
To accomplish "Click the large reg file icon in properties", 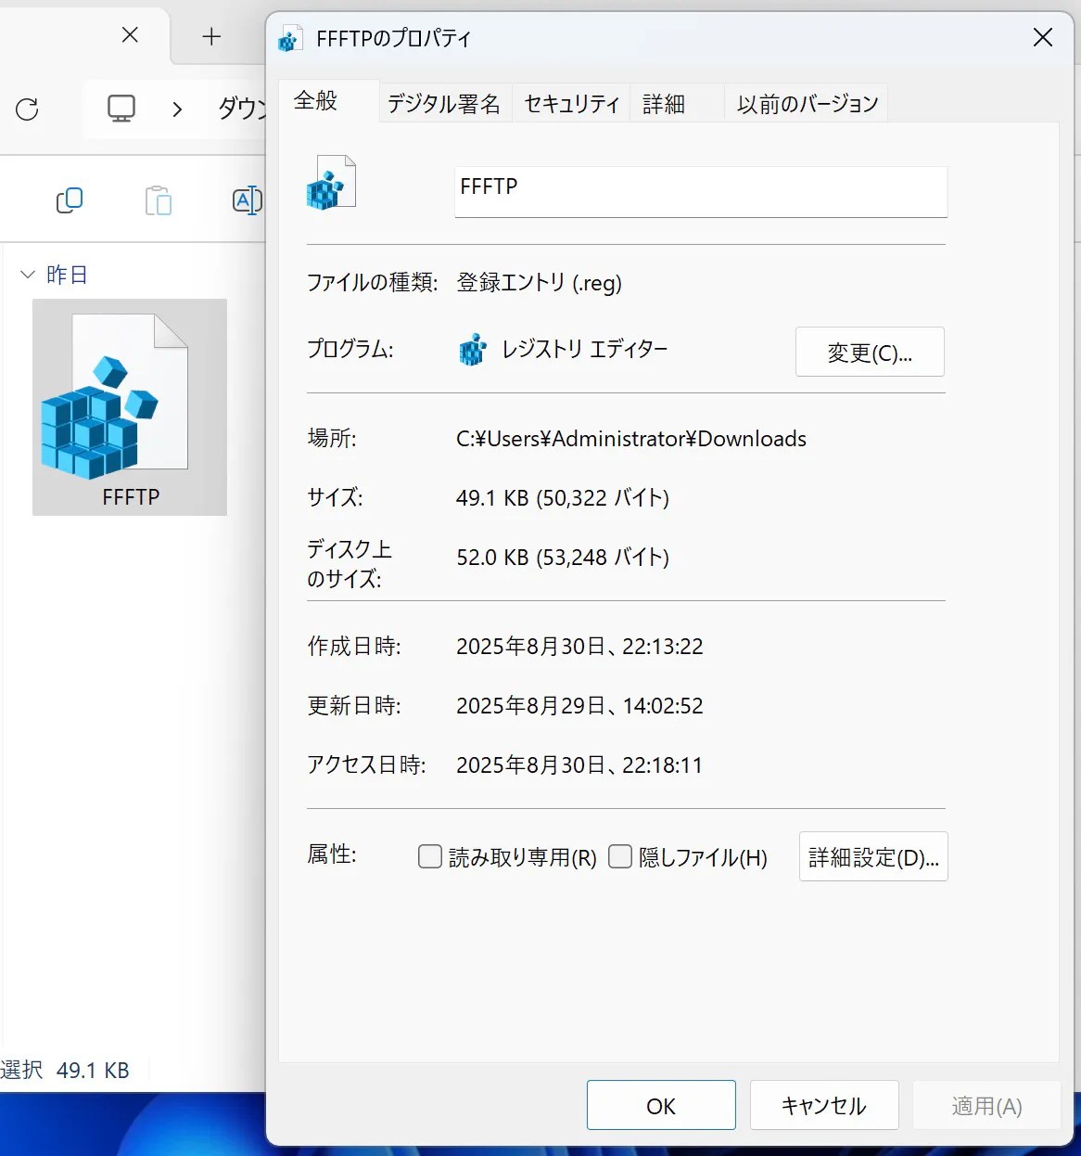I will coord(331,182).
